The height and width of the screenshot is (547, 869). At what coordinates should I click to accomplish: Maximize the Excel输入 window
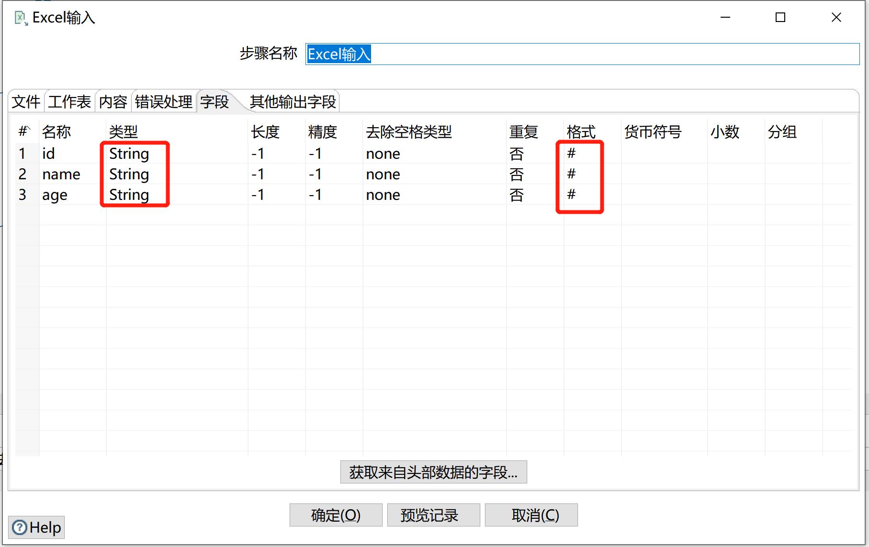[780, 18]
